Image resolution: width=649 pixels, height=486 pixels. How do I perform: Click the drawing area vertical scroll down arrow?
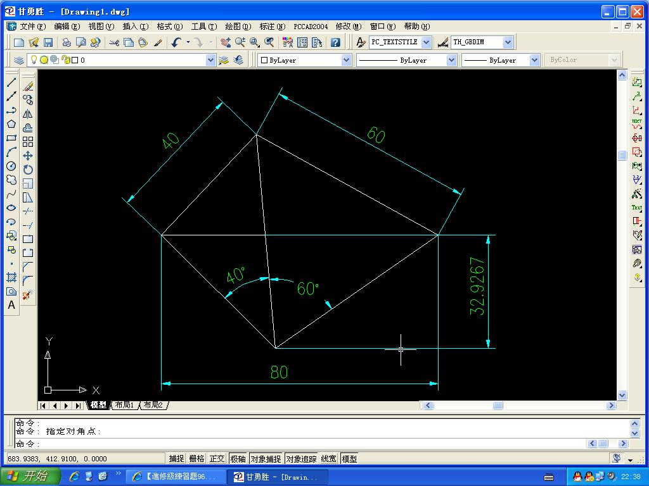(622, 395)
